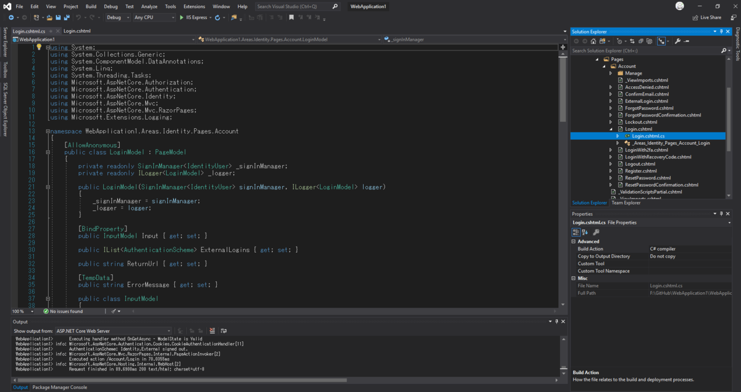
Task: Click the No issues found status indicator
Action: click(x=62, y=311)
